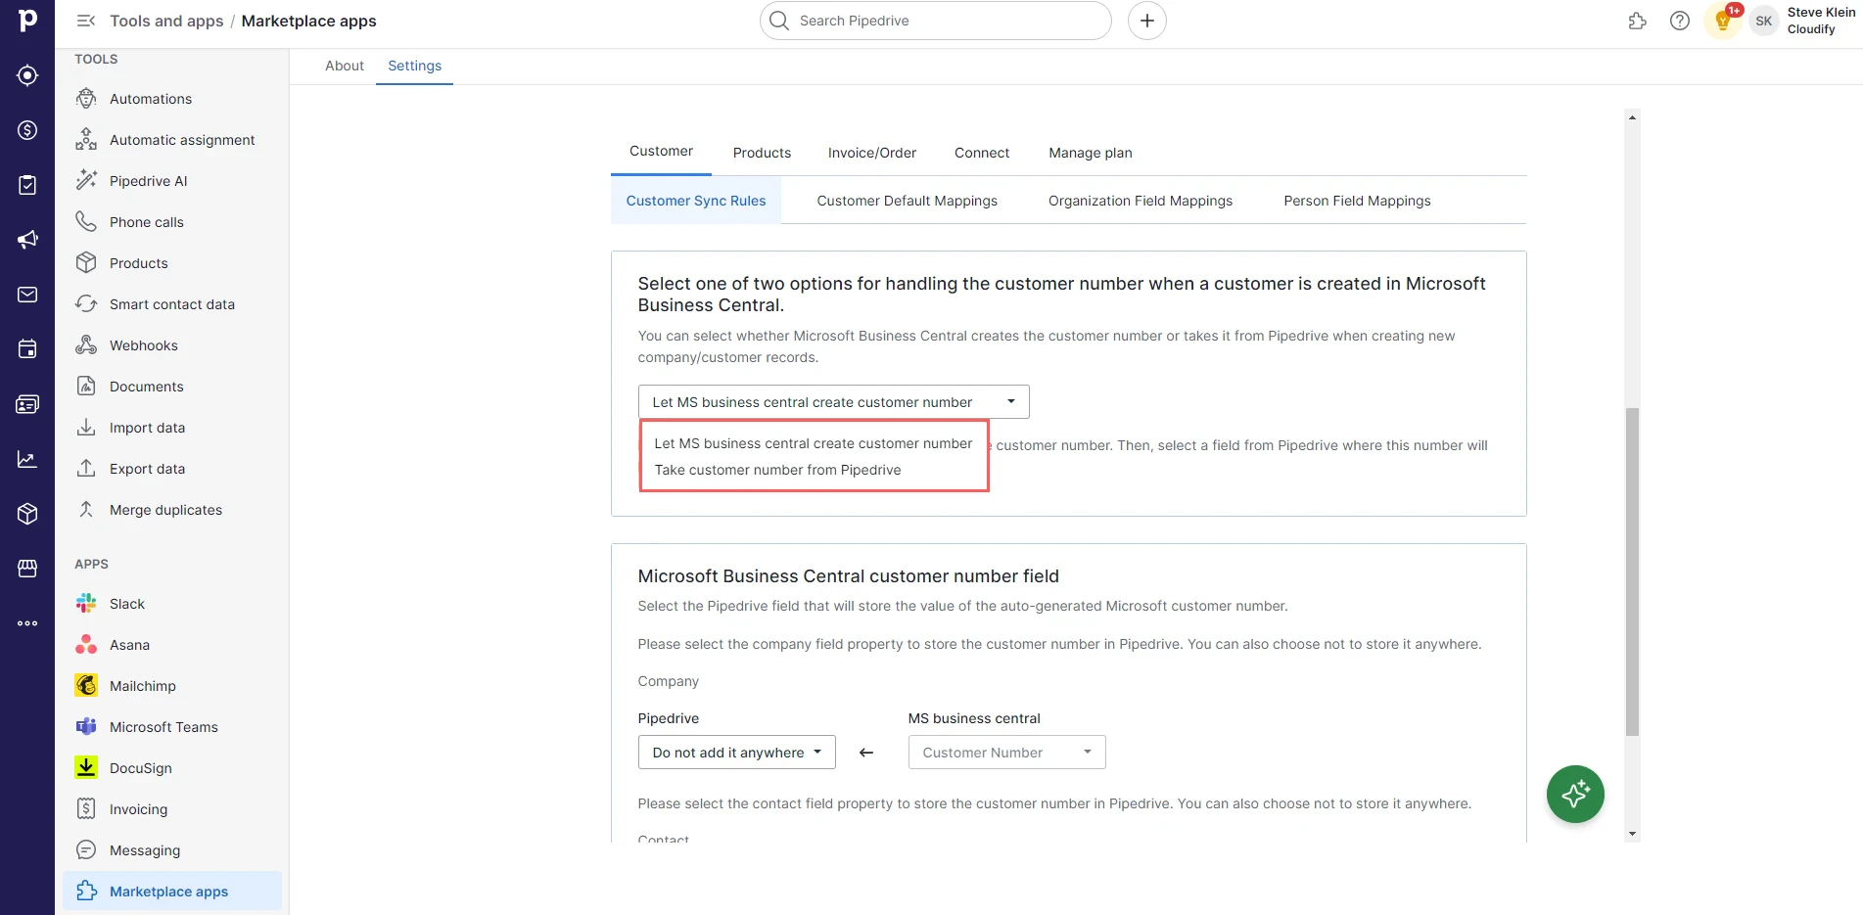Open Campaigns using the megaphone icon

(x=27, y=240)
